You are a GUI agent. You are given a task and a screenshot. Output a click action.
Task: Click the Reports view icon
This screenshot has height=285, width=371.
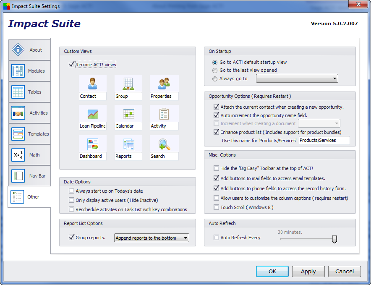tap(129, 144)
